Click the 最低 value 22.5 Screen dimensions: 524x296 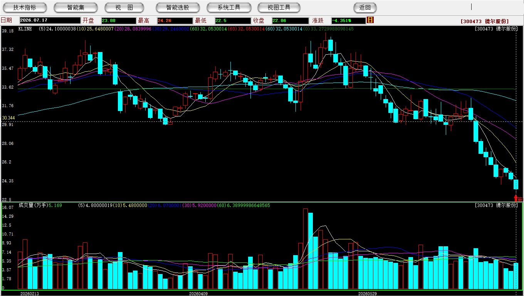tap(233, 20)
